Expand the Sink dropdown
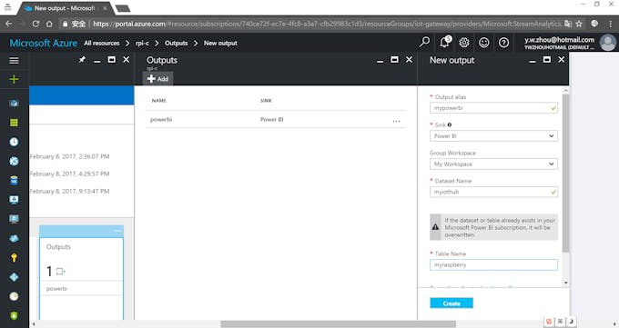Viewport: 619px width, 328px height. [493, 136]
